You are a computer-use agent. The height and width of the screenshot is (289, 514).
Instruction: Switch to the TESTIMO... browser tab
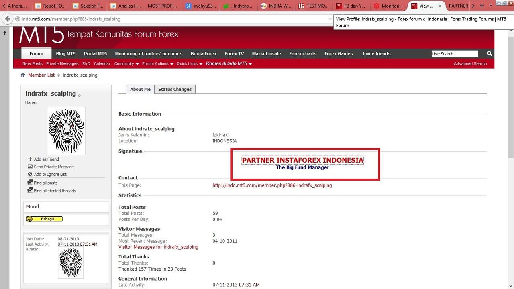click(314, 6)
